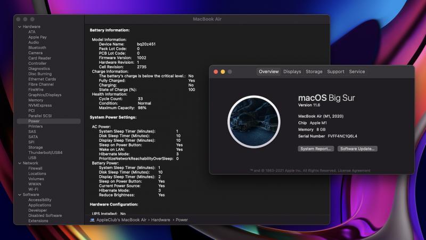This screenshot has width=426, height=240.
Task: Select Bluetooth in the sidebar
Action: [x=37, y=48]
